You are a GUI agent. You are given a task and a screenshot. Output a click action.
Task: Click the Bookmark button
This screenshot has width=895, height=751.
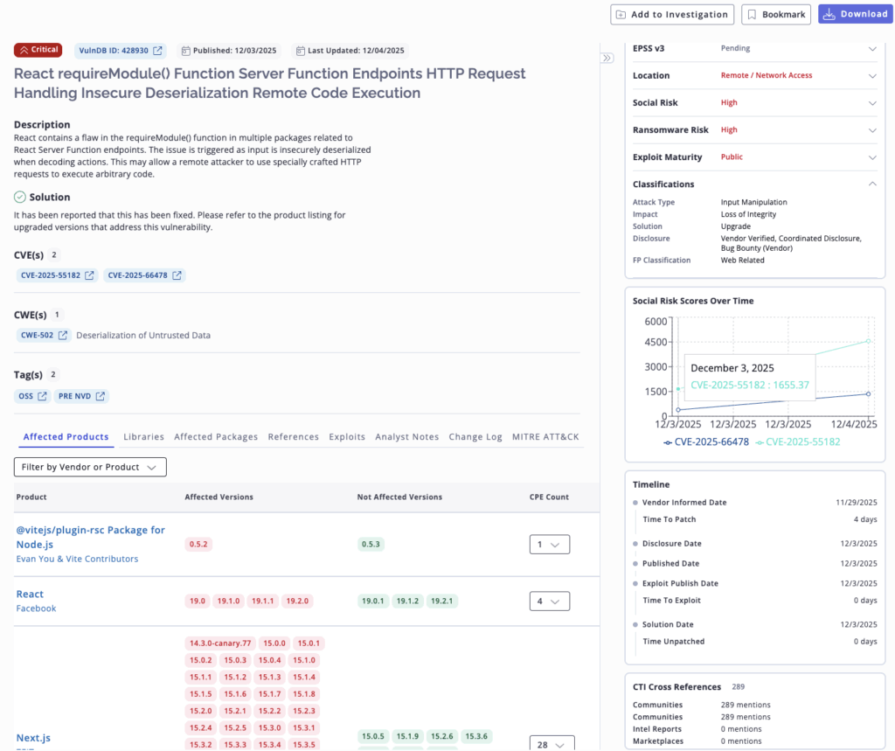[775, 14]
